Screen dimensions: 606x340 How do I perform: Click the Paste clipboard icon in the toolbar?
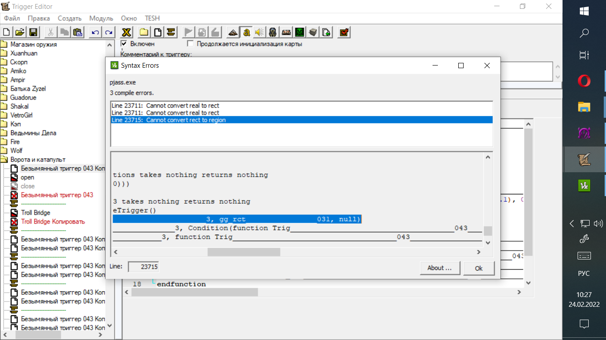click(78, 32)
